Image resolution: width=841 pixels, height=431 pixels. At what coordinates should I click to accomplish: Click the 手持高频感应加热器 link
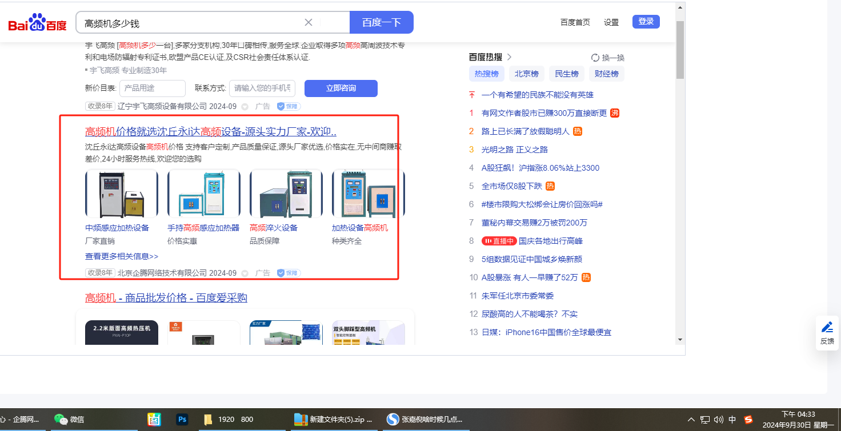203,228
